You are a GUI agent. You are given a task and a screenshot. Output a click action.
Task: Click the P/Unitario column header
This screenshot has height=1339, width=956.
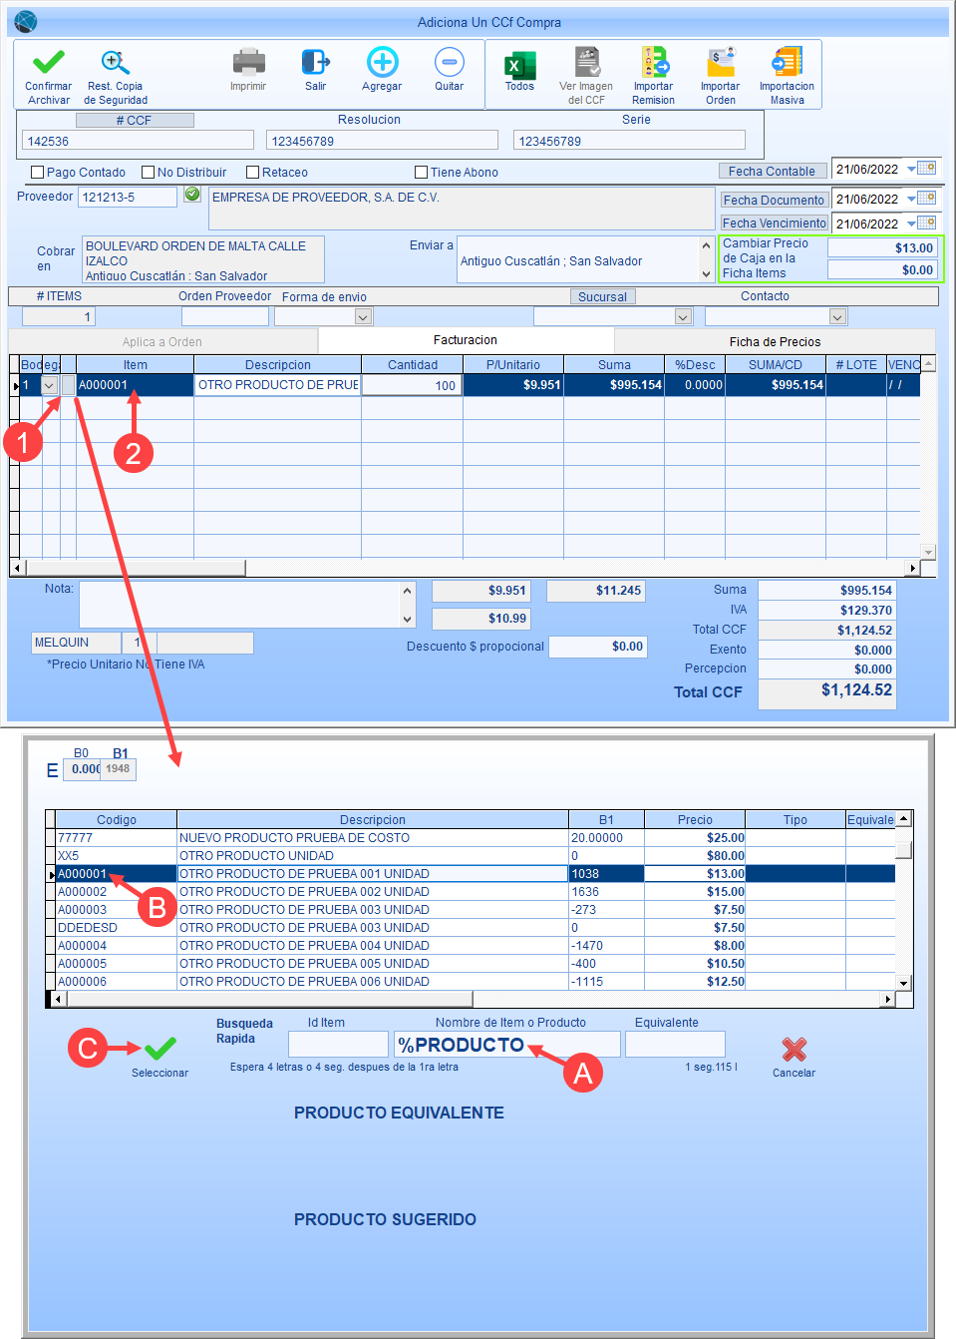coord(513,365)
